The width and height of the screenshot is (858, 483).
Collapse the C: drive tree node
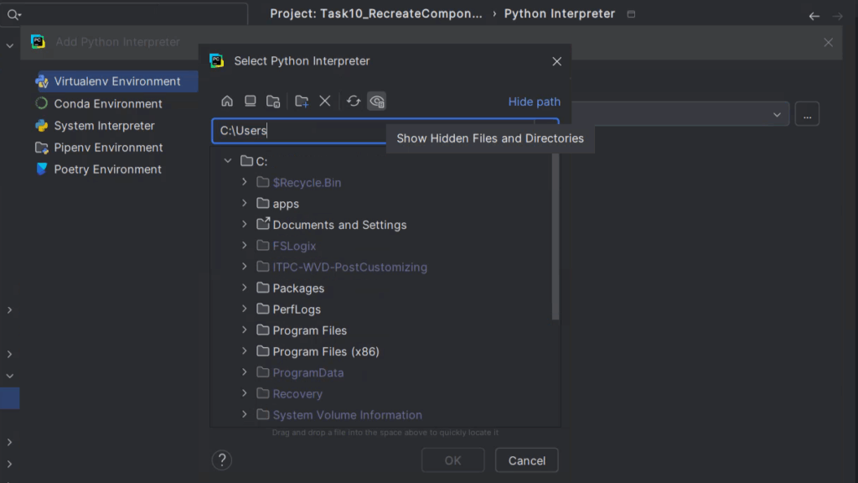[228, 161]
